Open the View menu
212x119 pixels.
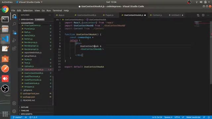37,11
